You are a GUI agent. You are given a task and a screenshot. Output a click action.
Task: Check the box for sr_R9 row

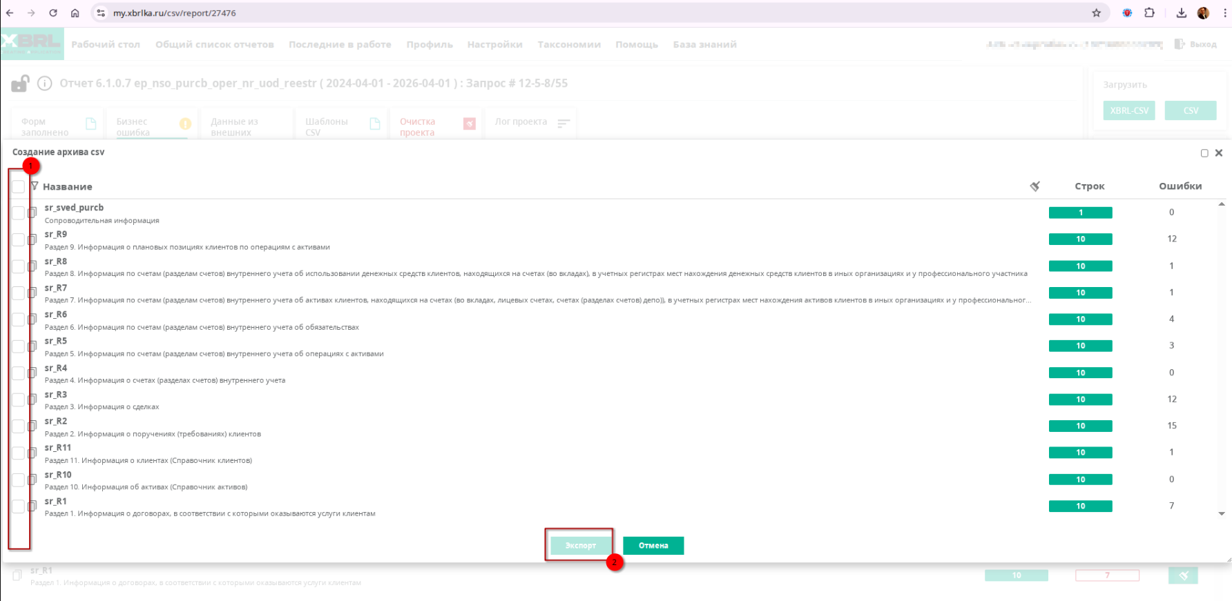click(18, 239)
